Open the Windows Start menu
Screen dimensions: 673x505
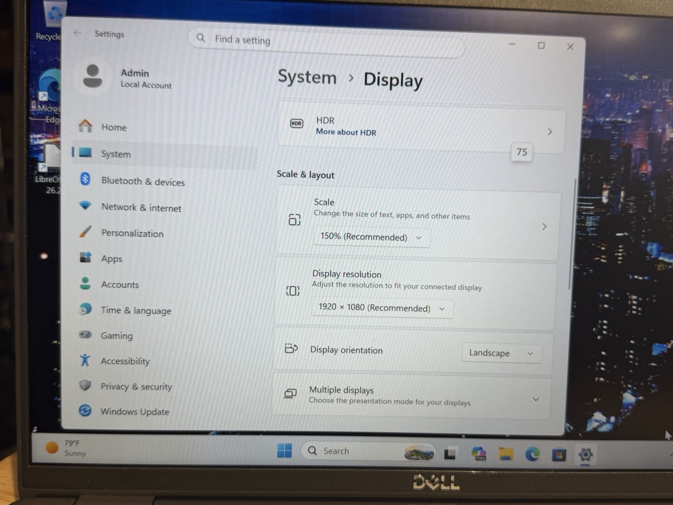[284, 450]
